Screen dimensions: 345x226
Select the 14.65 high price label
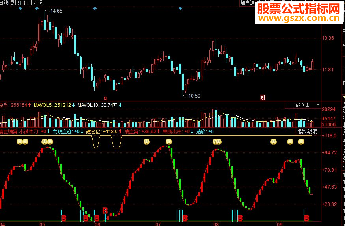click(56, 11)
